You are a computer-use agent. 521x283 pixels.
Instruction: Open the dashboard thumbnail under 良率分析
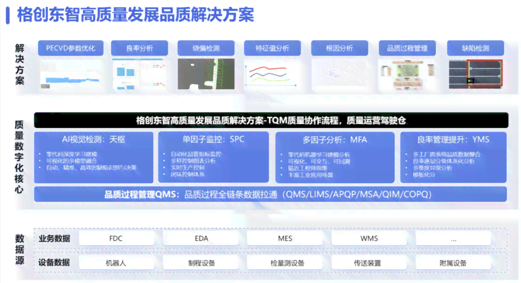coord(140,75)
